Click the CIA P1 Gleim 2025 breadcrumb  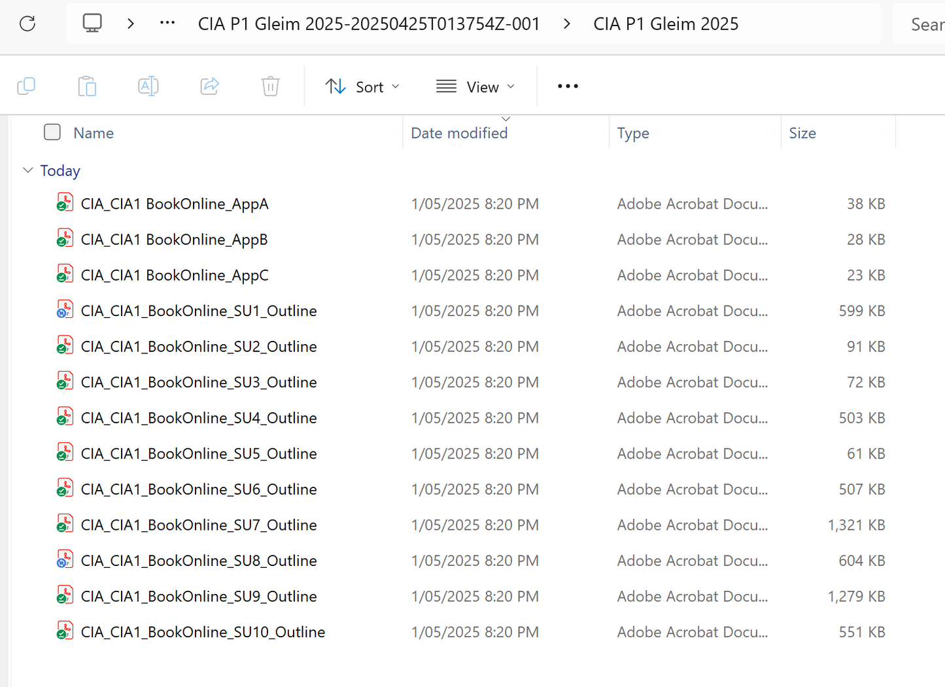(x=666, y=24)
